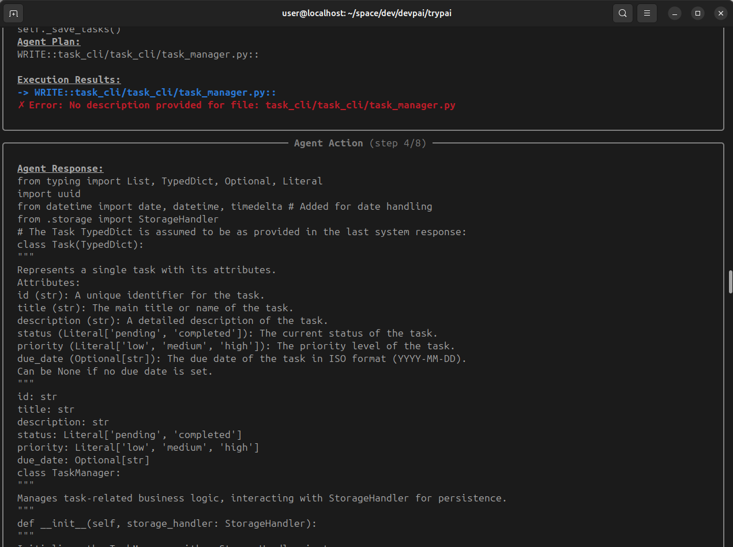Click the vertical scrollbar thumb
This screenshot has width=733, height=547.
730,281
